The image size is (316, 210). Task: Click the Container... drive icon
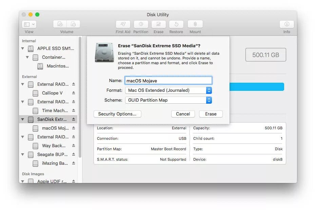[x=36, y=57]
